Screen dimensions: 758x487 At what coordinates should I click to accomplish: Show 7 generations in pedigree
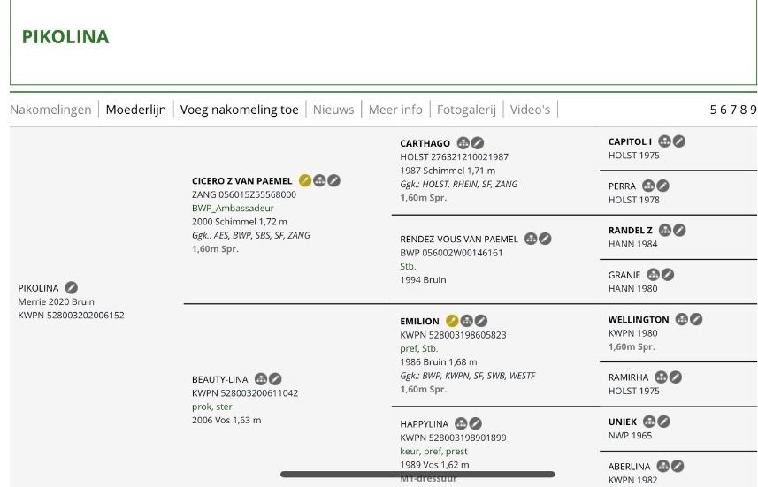733,110
